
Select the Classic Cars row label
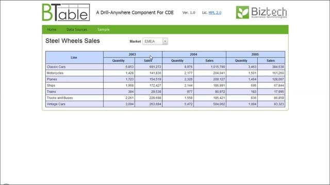tap(56, 67)
